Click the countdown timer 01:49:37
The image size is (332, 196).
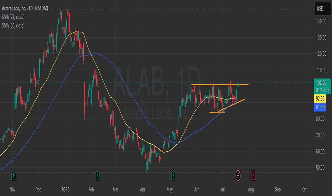tap(322, 90)
